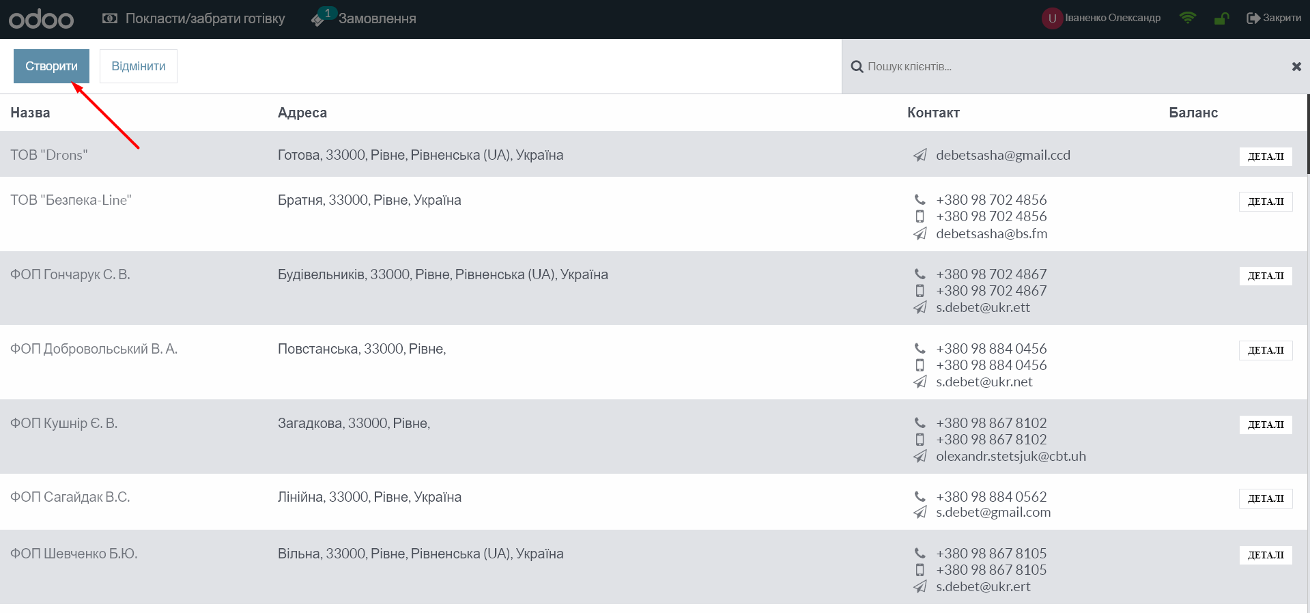Viewport: 1310px width, 613px height.
Task: Open ДЕТАЛІ for ФОП Добровольський В. А.
Action: click(x=1265, y=350)
